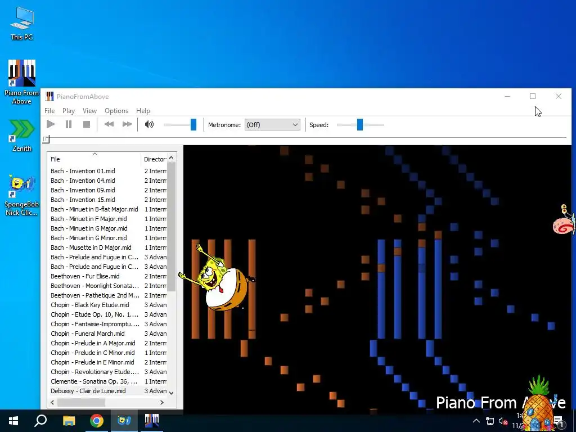
Task: Click the file list scroll-up arrow
Action: pos(171,157)
